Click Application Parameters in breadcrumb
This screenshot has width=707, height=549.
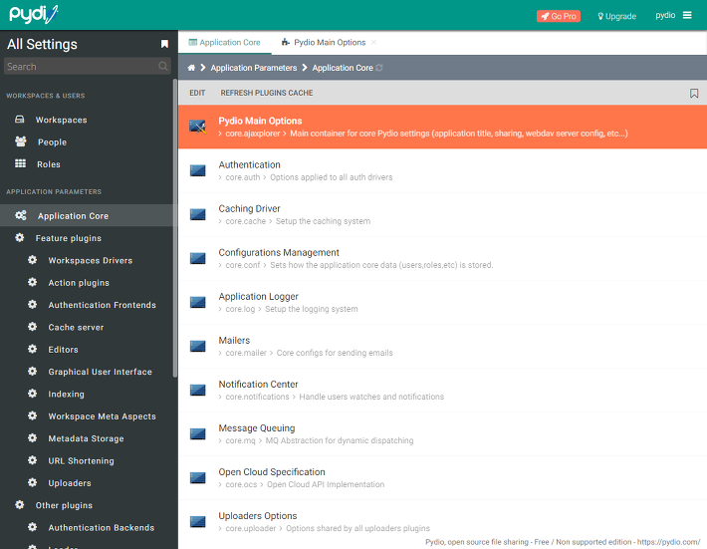coord(253,68)
